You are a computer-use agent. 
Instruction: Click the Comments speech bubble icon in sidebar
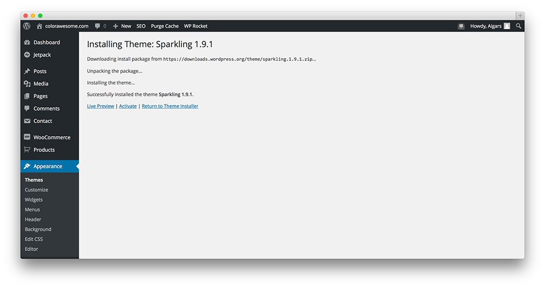point(27,108)
